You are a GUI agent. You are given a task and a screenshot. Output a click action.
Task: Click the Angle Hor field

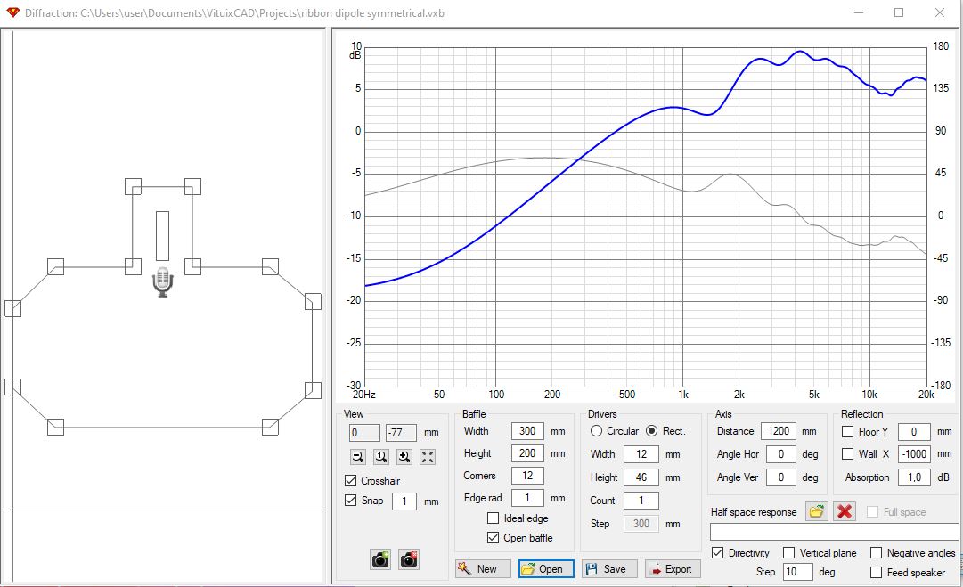click(x=781, y=454)
